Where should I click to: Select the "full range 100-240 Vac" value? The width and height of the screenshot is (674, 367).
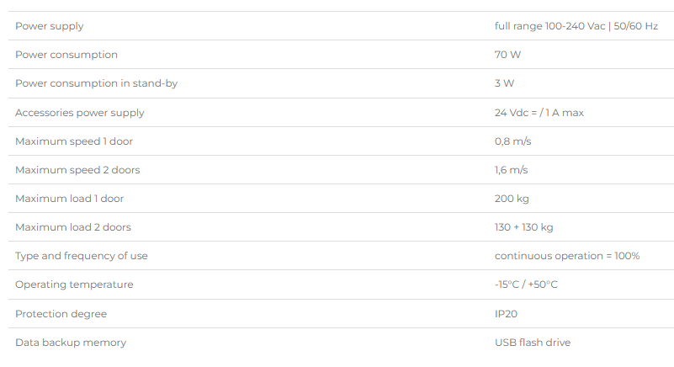(550, 26)
